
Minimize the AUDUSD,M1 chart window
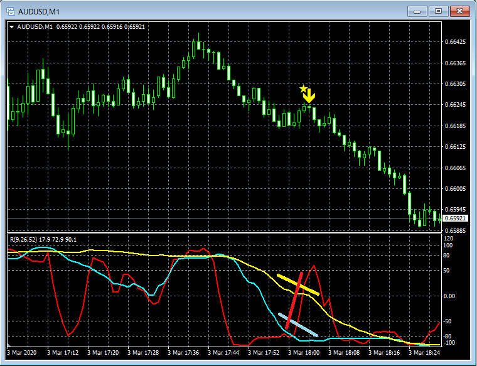(417, 11)
